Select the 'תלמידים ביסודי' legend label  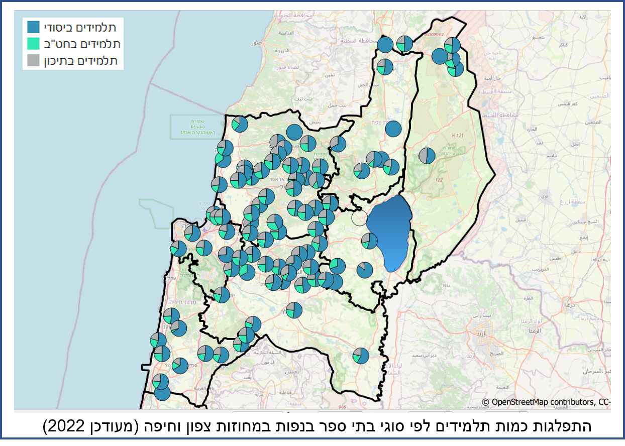point(80,27)
